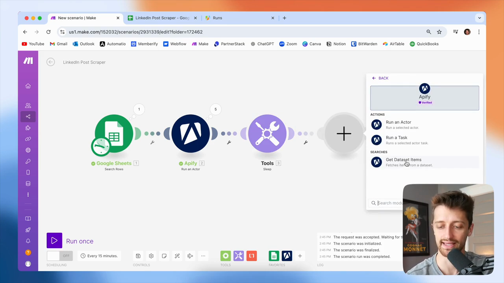
Task: Add another module with the large plus
Action: tap(344, 134)
